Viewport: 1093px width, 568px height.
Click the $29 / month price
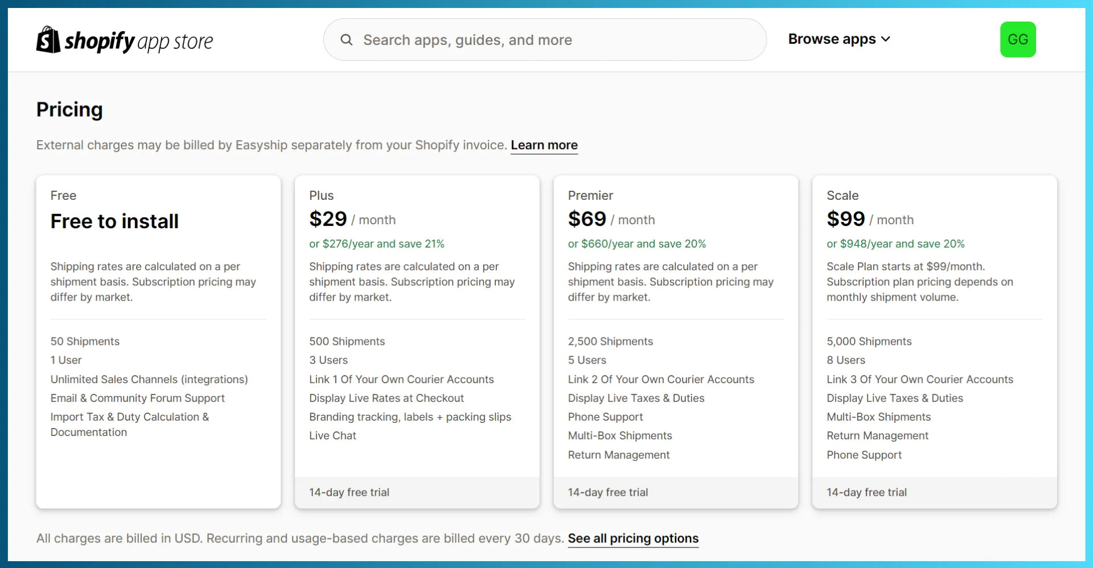pos(352,219)
